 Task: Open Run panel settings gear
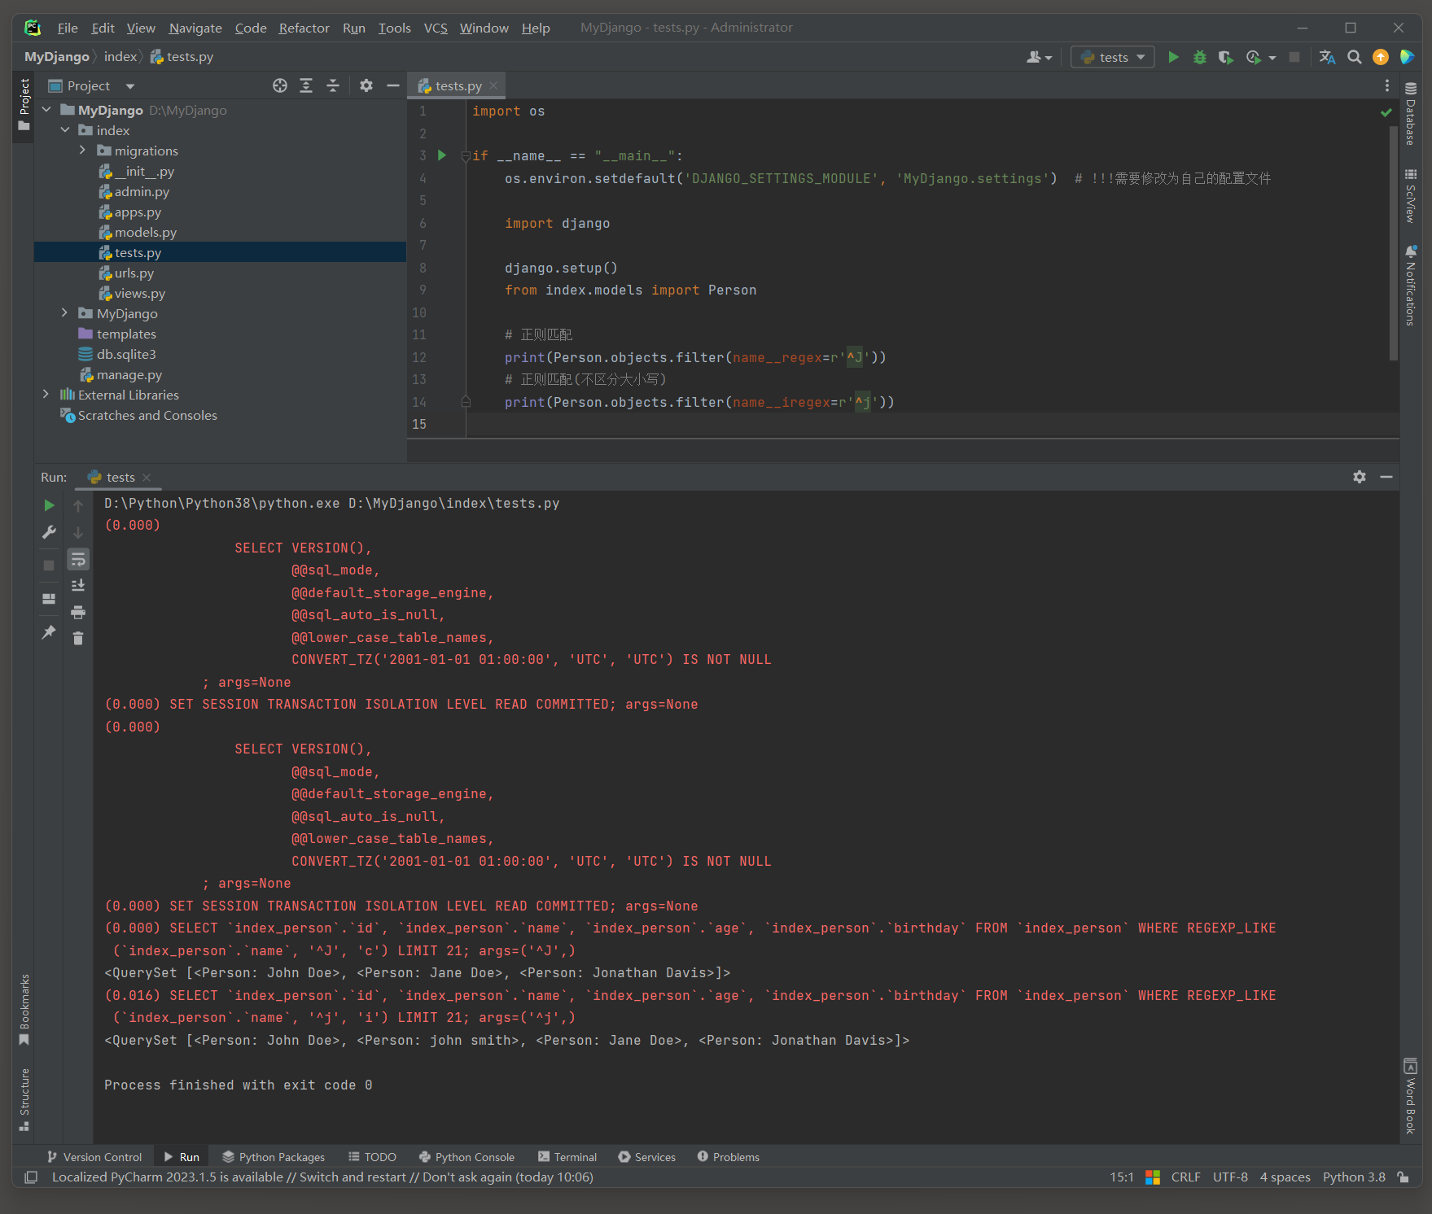point(1360,477)
